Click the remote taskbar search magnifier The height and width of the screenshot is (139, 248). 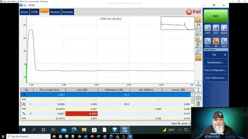34,130
